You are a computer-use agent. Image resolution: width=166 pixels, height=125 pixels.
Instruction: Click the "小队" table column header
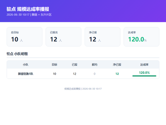(x=26, y=65)
